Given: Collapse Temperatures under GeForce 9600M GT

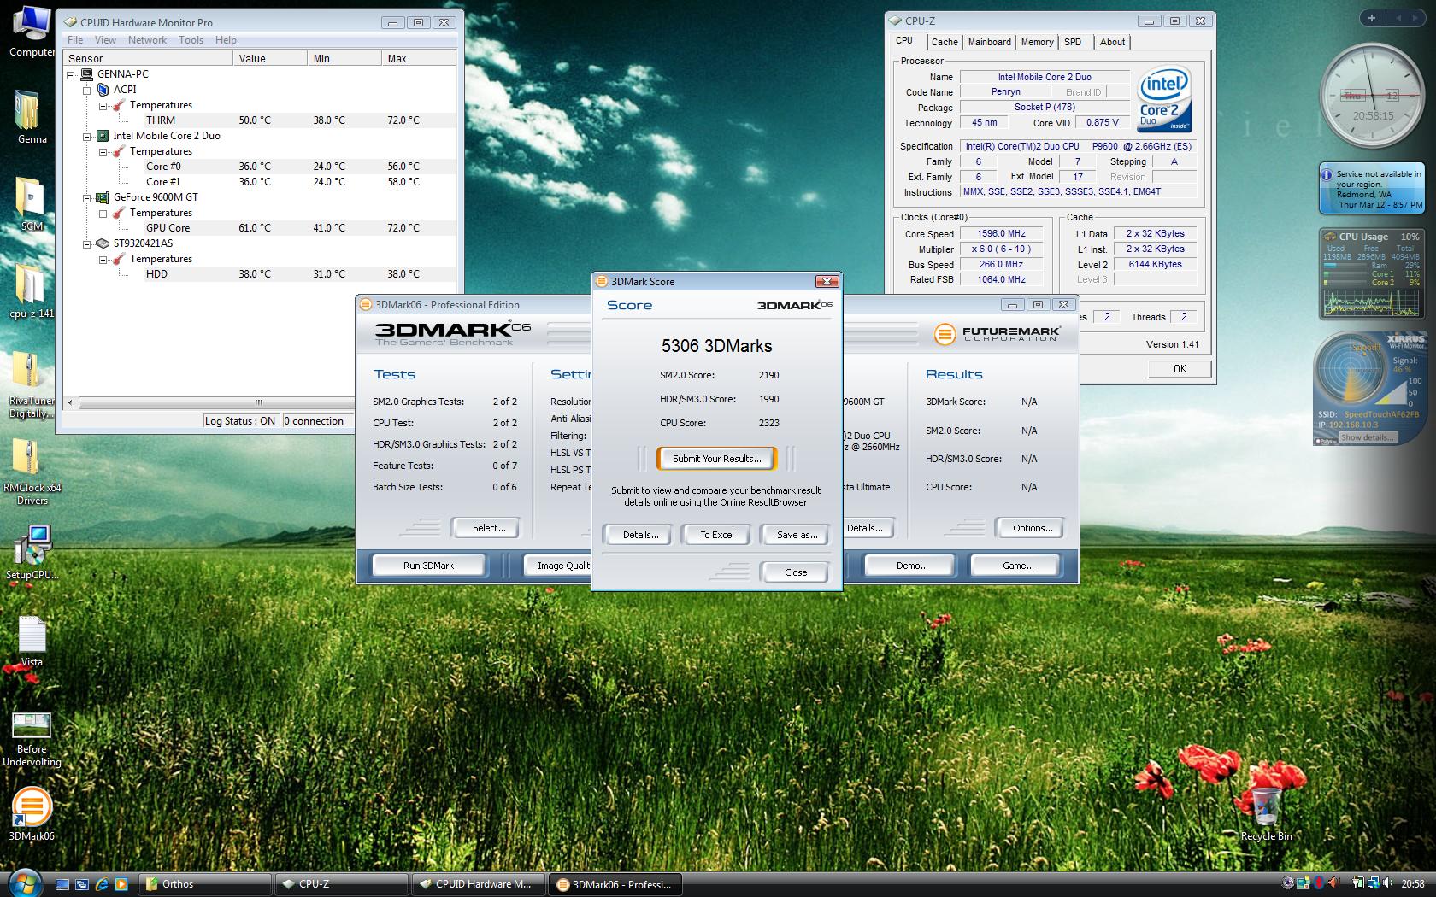Looking at the screenshot, I should click(103, 213).
